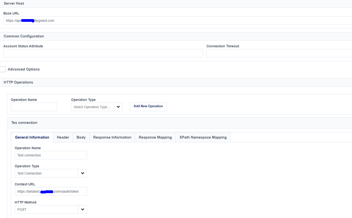The height and width of the screenshot is (218, 352).
Task: Click the Account Status Attribute field
Action: pos(103,53)
